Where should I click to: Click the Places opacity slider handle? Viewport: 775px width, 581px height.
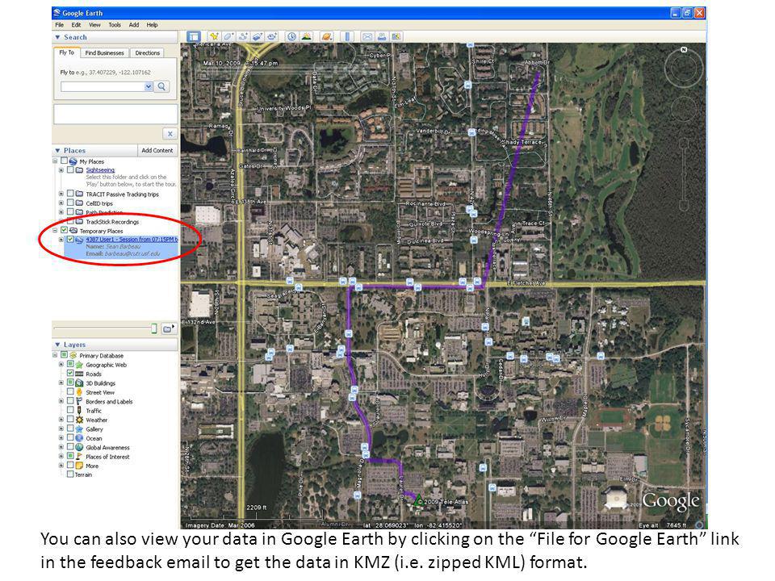click(x=153, y=328)
